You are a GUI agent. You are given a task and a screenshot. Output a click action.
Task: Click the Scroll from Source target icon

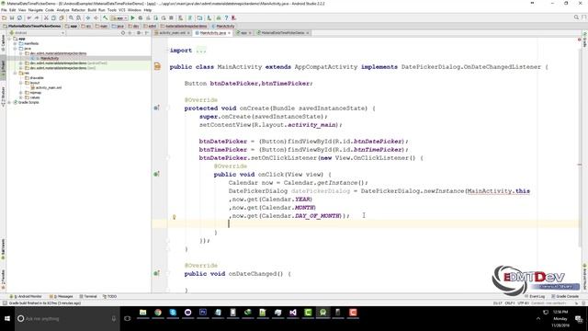click(x=123, y=33)
